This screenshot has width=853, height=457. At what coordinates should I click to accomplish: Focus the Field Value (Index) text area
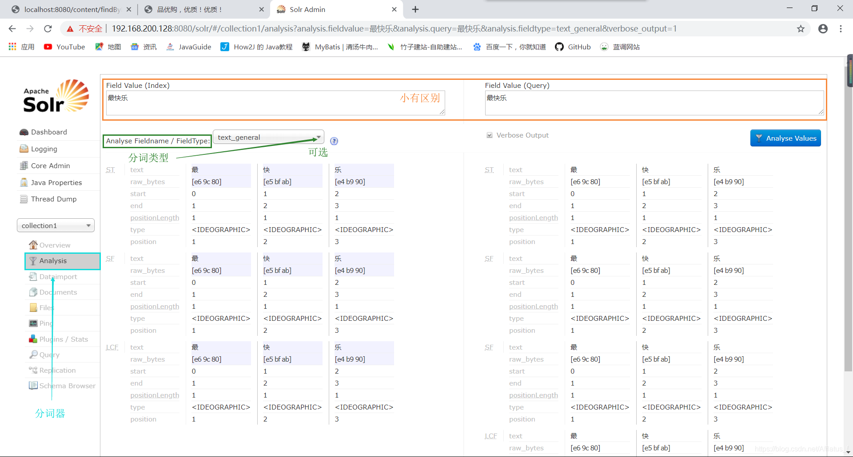click(x=275, y=103)
